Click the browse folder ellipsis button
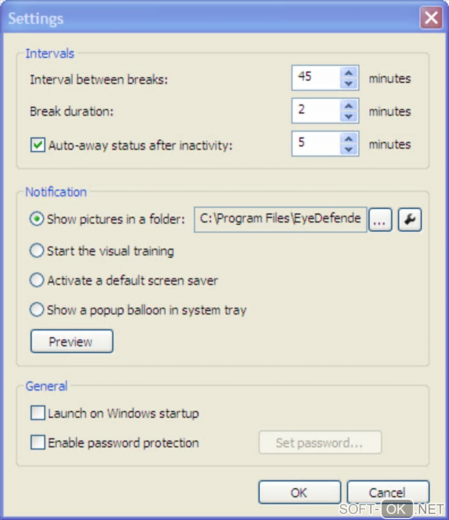449x520 pixels. tap(380, 219)
